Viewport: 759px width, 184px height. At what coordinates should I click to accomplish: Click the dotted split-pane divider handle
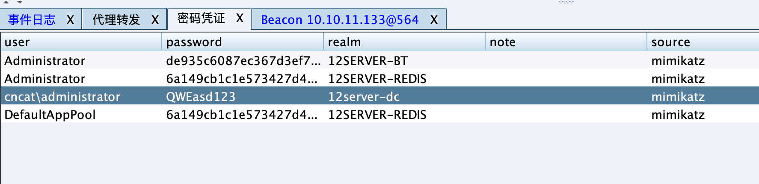566,2
